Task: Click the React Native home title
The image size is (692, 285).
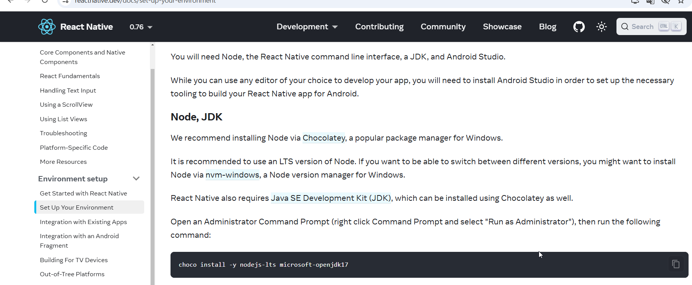Action: (x=87, y=27)
